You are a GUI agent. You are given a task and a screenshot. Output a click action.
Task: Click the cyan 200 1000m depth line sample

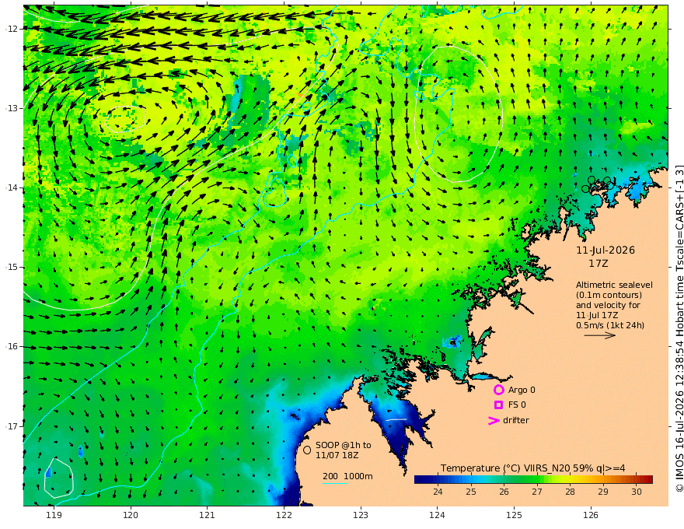tap(335, 484)
